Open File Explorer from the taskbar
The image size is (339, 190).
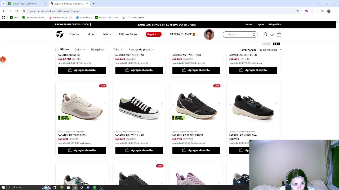62,187
